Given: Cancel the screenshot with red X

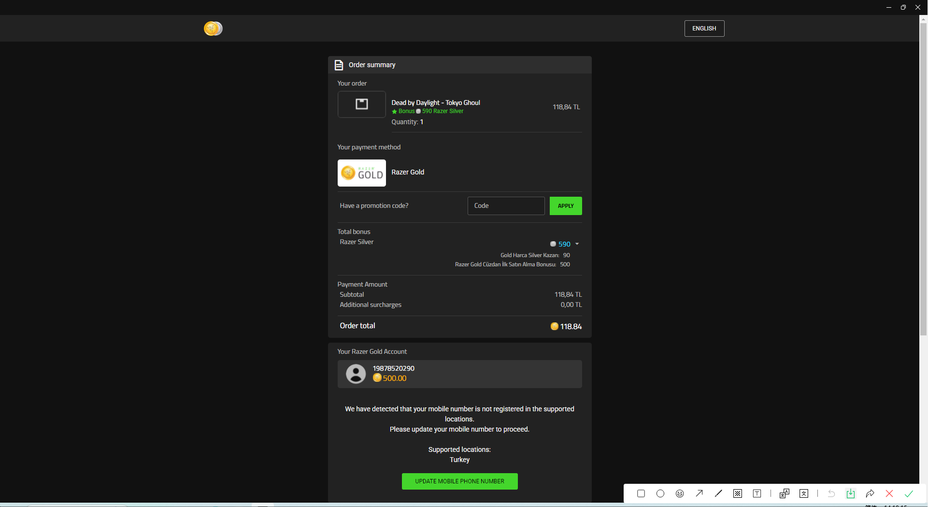Looking at the screenshot, I should click(889, 493).
